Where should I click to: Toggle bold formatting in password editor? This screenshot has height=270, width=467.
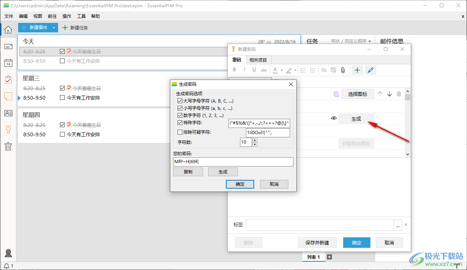tap(234, 70)
